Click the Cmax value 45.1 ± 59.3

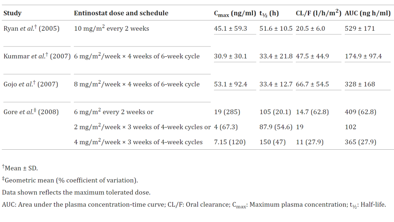coord(231,28)
